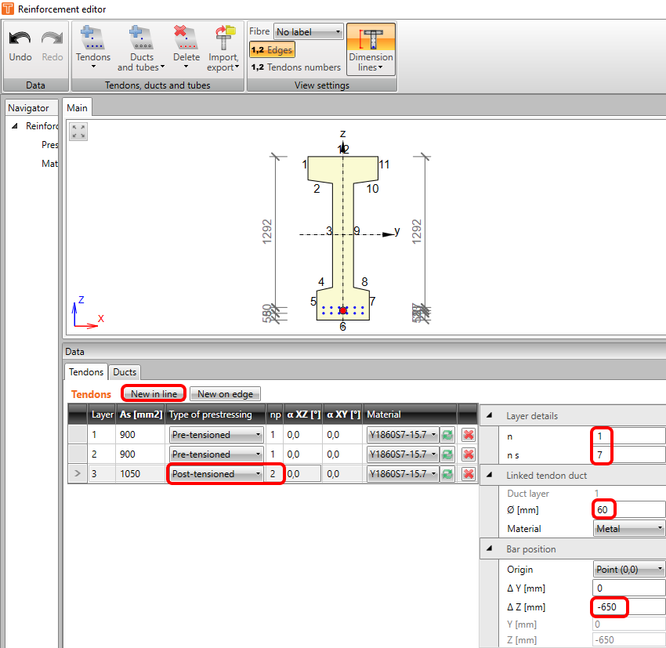Click the fit-to-view icon in Main view
Screen dimensions: 666x648
(78, 131)
